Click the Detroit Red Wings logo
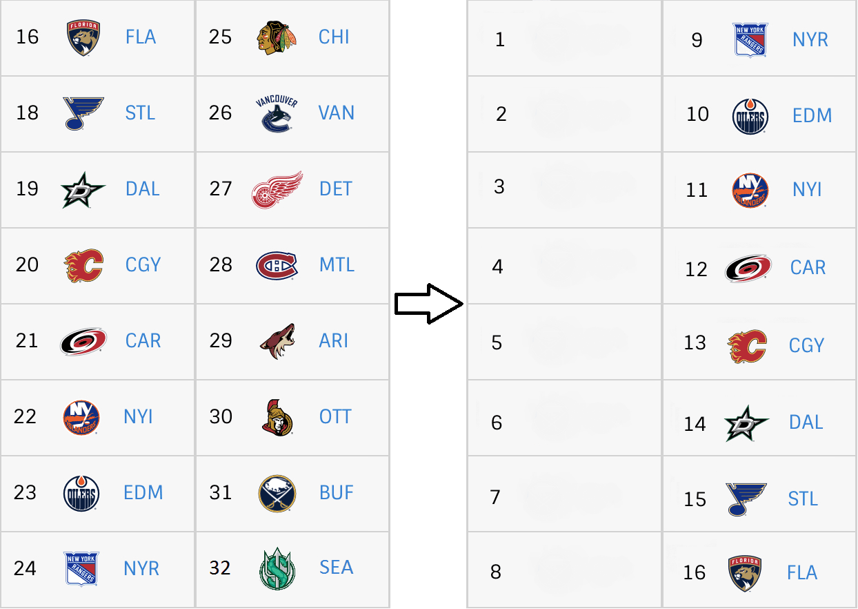Screen dimensions: 858x609 tap(277, 189)
